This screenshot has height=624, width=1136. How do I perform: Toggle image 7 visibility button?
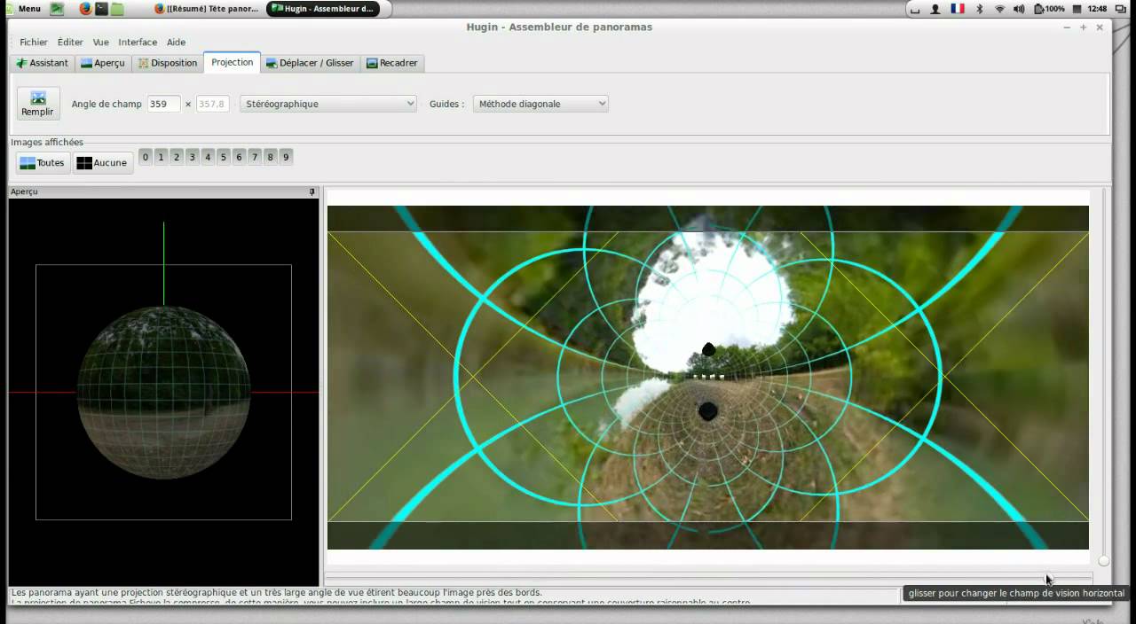coord(255,157)
